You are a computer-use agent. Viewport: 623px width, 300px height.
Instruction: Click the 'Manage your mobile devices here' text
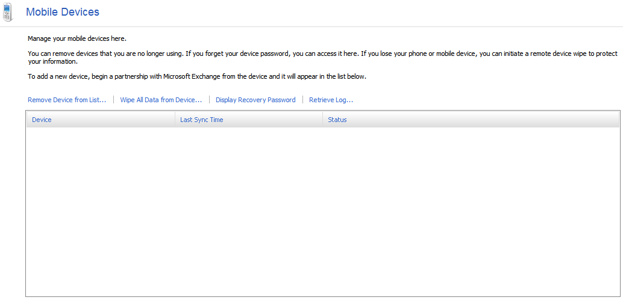point(77,38)
